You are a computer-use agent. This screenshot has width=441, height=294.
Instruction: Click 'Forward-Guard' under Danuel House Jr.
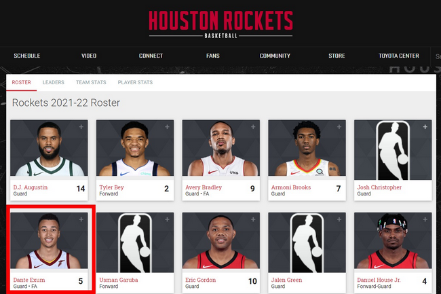tap(374, 287)
